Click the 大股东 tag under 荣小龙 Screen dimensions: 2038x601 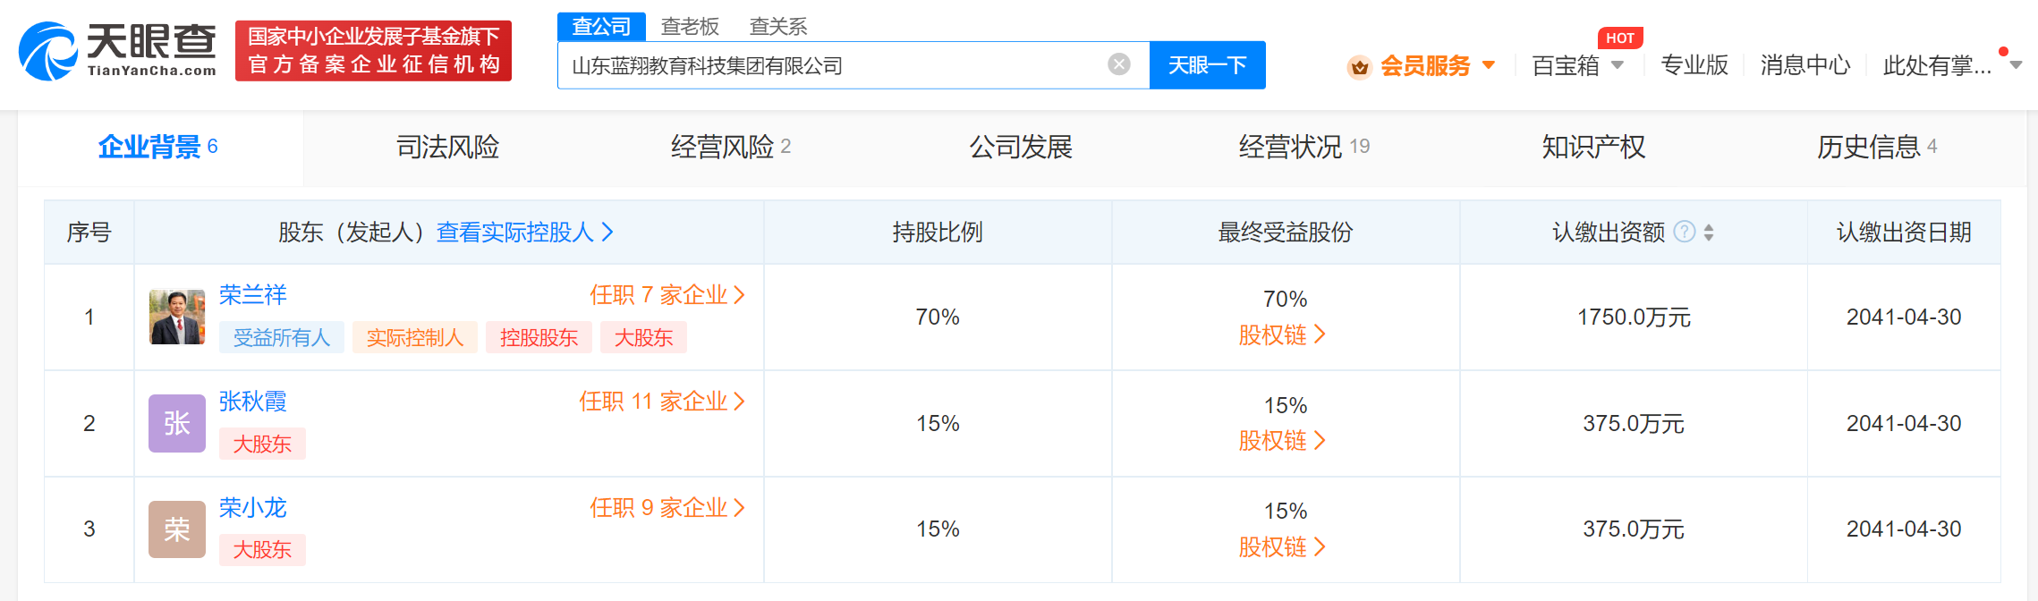tap(262, 550)
